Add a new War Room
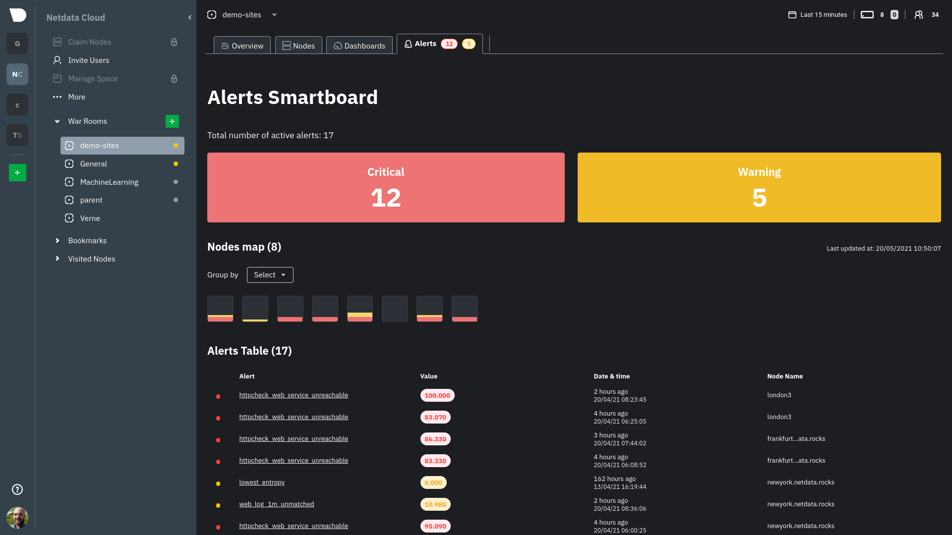The image size is (952, 535). pyautogui.click(x=172, y=121)
